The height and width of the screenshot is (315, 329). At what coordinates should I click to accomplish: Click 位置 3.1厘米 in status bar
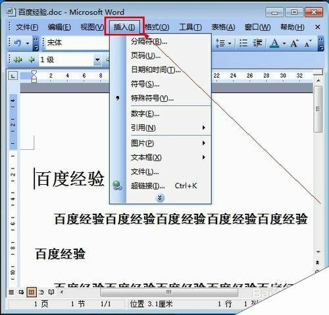click(151, 304)
